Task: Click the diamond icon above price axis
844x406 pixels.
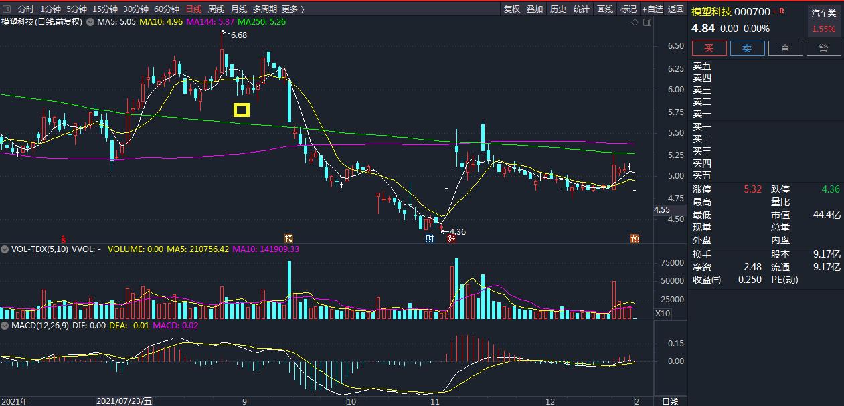Action: point(635,23)
